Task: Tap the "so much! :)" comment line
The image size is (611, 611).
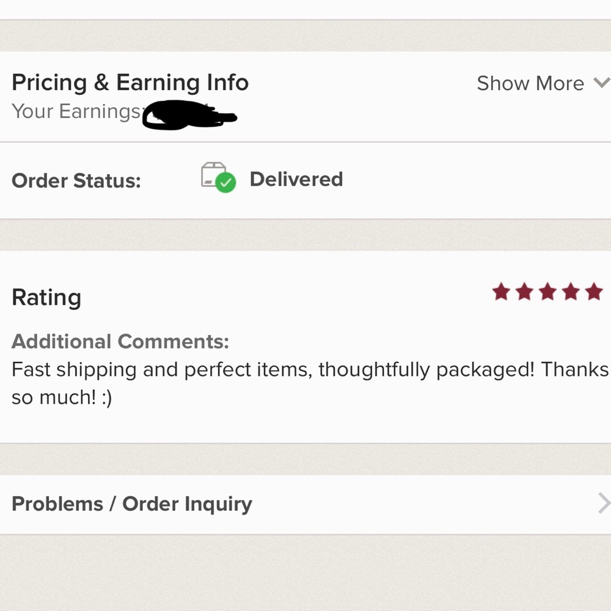Action: pos(62,398)
